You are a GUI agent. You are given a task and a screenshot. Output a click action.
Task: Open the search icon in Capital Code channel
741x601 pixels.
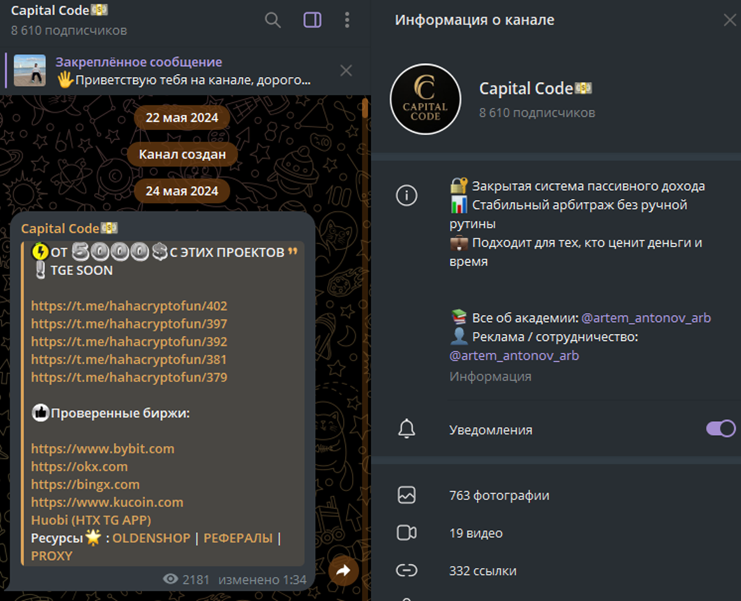272,20
